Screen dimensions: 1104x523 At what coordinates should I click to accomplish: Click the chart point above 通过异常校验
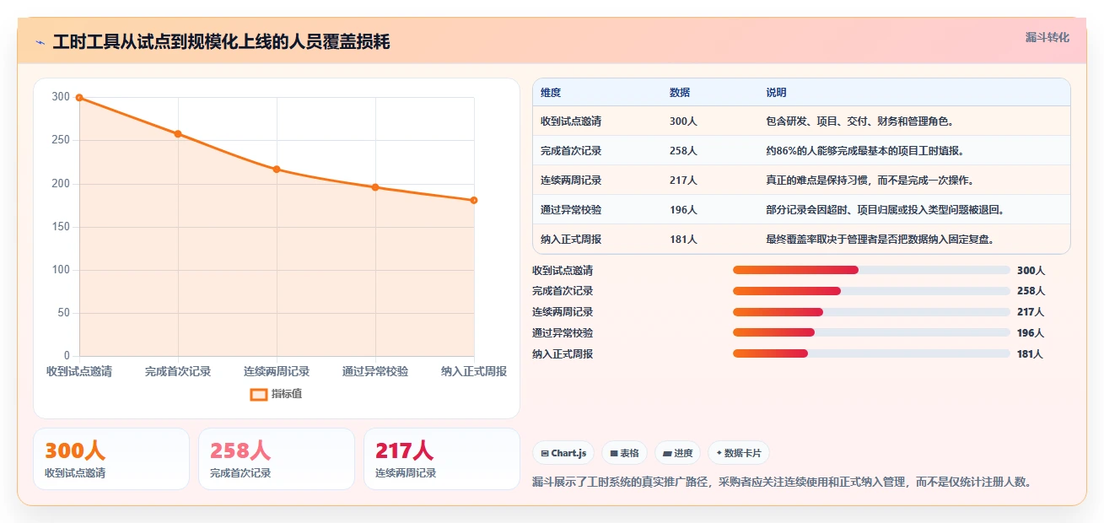click(x=375, y=187)
